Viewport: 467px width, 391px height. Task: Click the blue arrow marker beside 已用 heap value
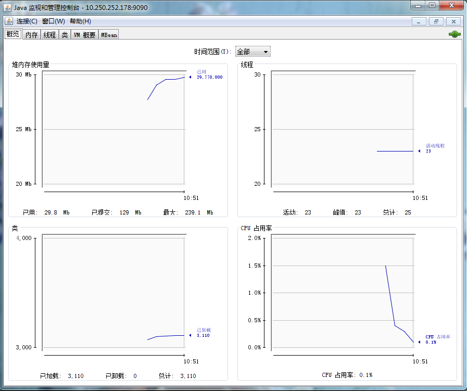click(190, 76)
